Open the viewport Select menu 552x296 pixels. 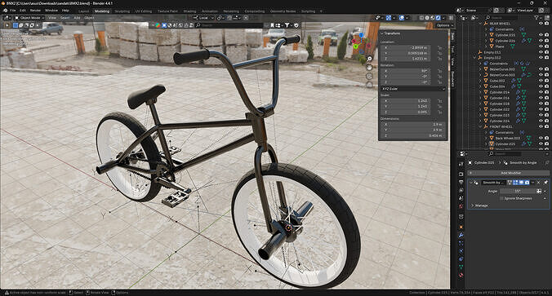65,18
